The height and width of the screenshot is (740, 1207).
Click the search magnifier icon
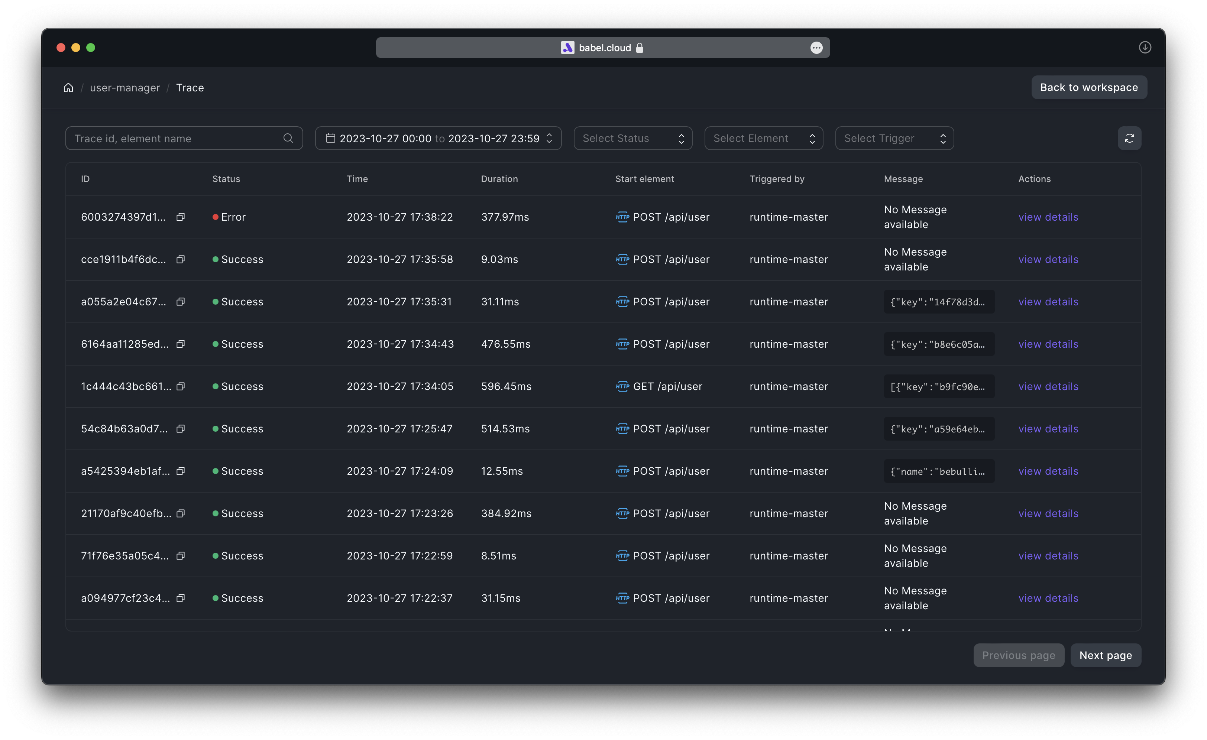pos(288,139)
